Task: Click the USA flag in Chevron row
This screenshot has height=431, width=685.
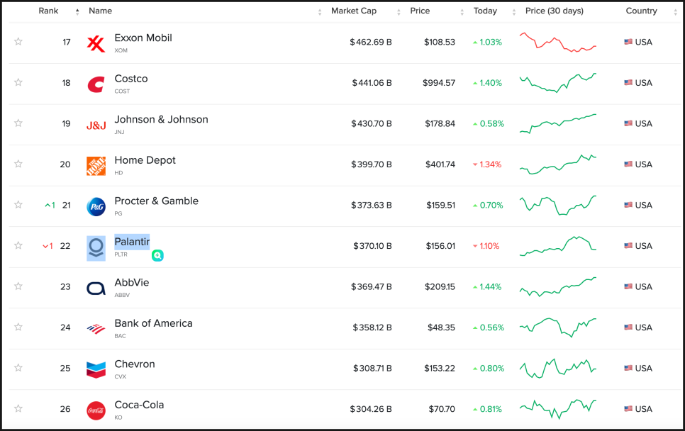Action: [x=628, y=368]
